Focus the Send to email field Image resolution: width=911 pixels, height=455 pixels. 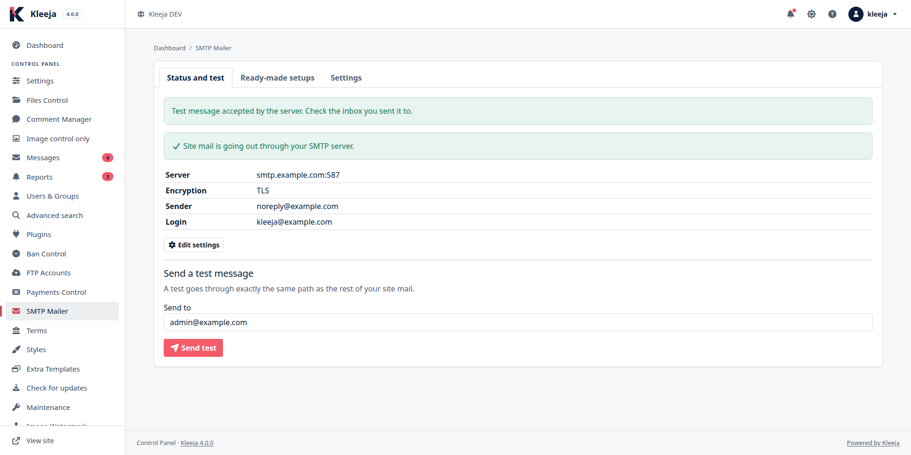coord(518,322)
